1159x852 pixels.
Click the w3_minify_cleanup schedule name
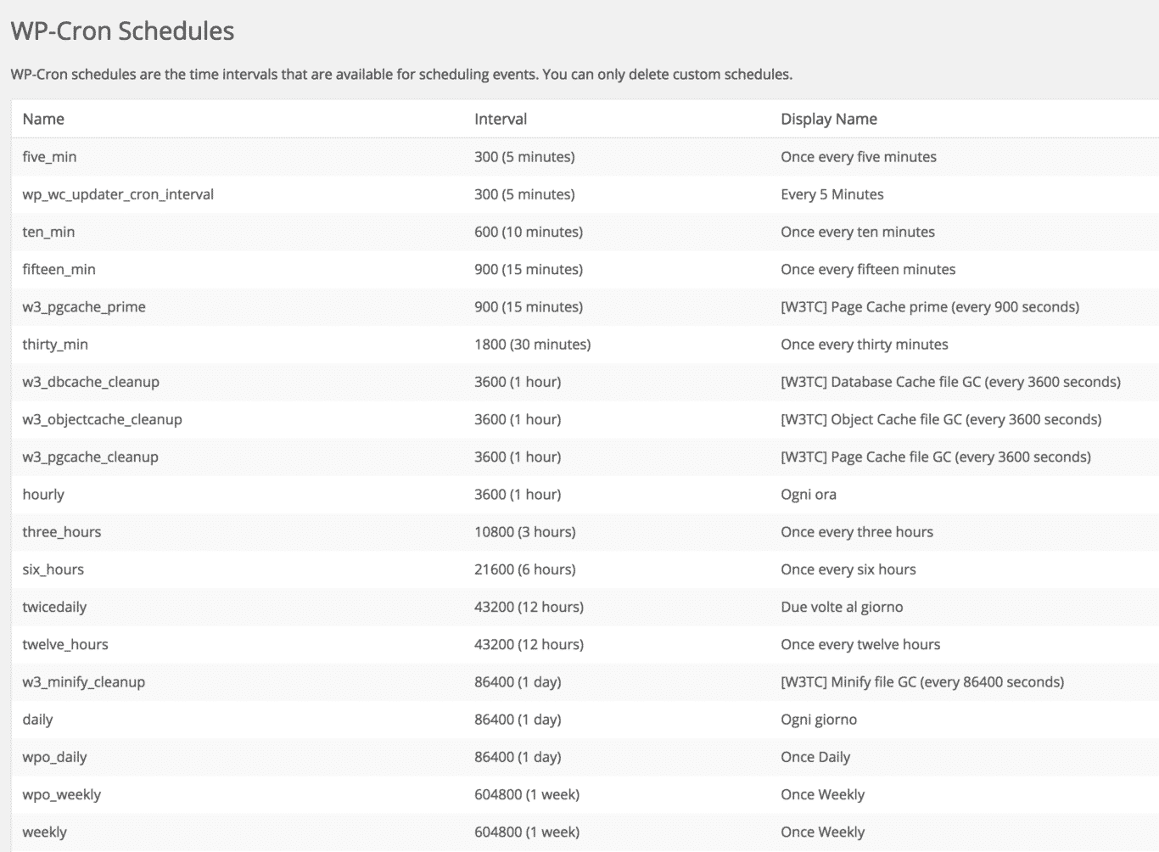pos(83,682)
